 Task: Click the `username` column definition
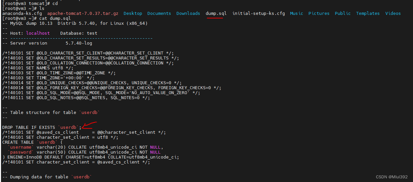click(x=86, y=147)
